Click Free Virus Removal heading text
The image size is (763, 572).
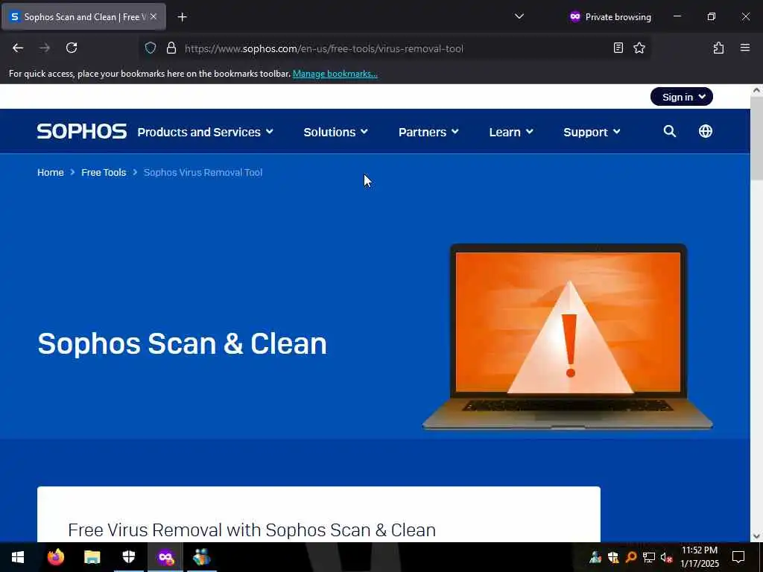[252, 530]
